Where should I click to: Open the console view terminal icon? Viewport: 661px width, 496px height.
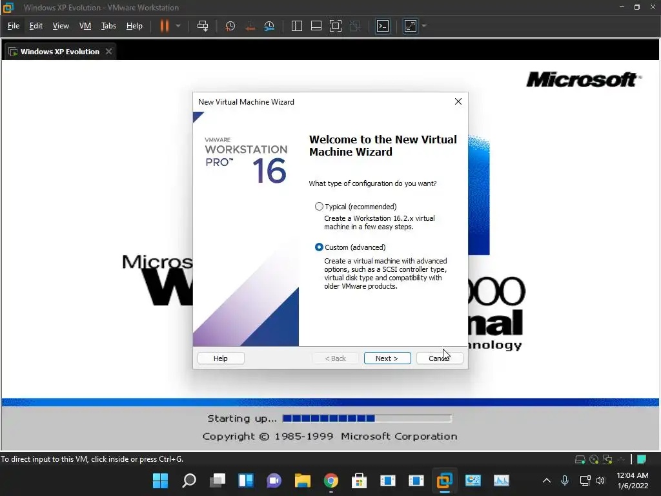(x=382, y=26)
